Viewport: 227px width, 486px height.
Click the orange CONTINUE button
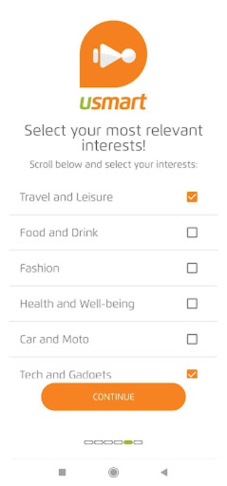(113, 397)
